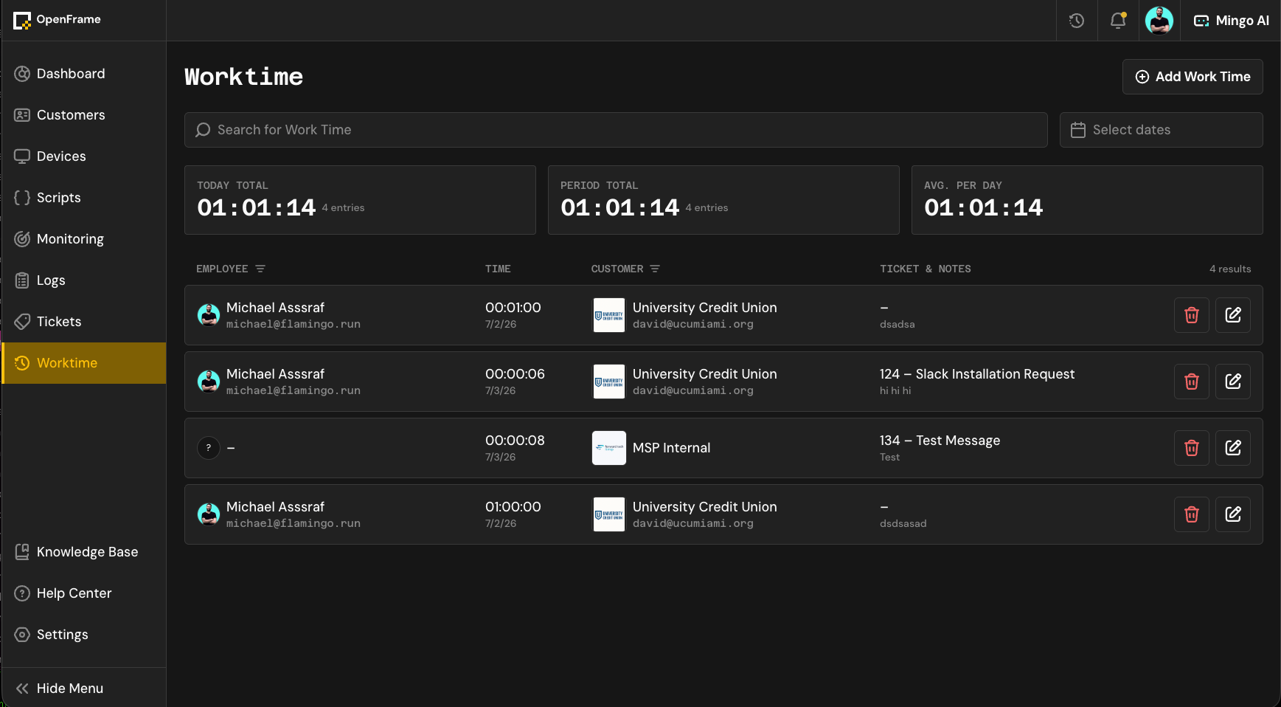Image resolution: width=1281 pixels, height=707 pixels.
Task: Delete the 01:00:00 worktime entry
Action: 1192,514
